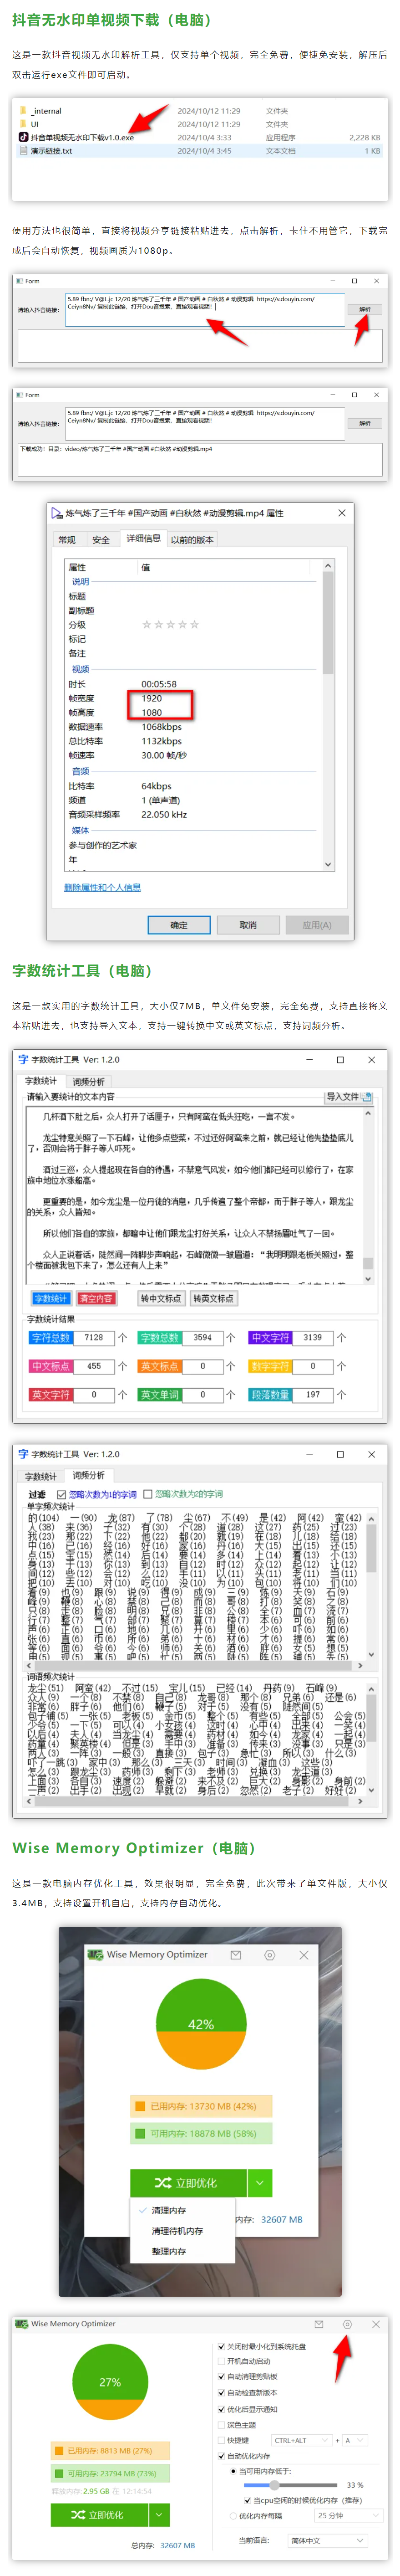Click the 字 app icon in the 单字频次统计 window

click(23, 1454)
